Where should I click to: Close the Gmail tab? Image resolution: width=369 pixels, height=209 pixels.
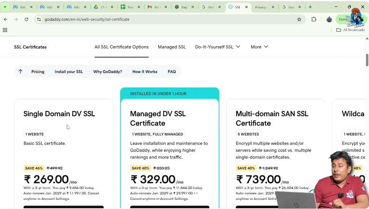coord(166,7)
